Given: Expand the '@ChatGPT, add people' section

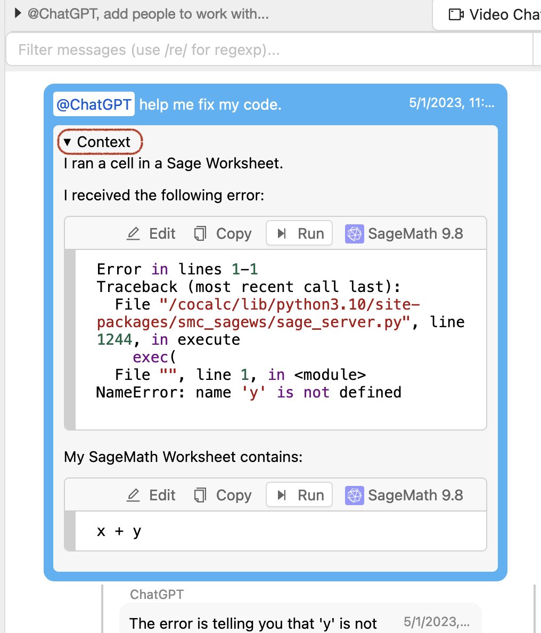Looking at the screenshot, I should click(18, 13).
